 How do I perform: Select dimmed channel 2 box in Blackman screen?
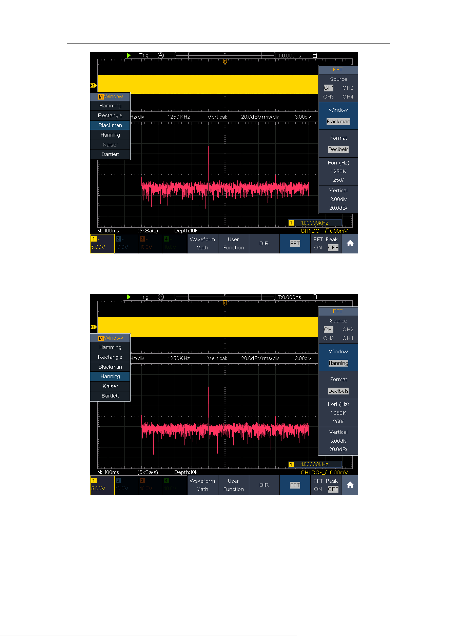126,244
